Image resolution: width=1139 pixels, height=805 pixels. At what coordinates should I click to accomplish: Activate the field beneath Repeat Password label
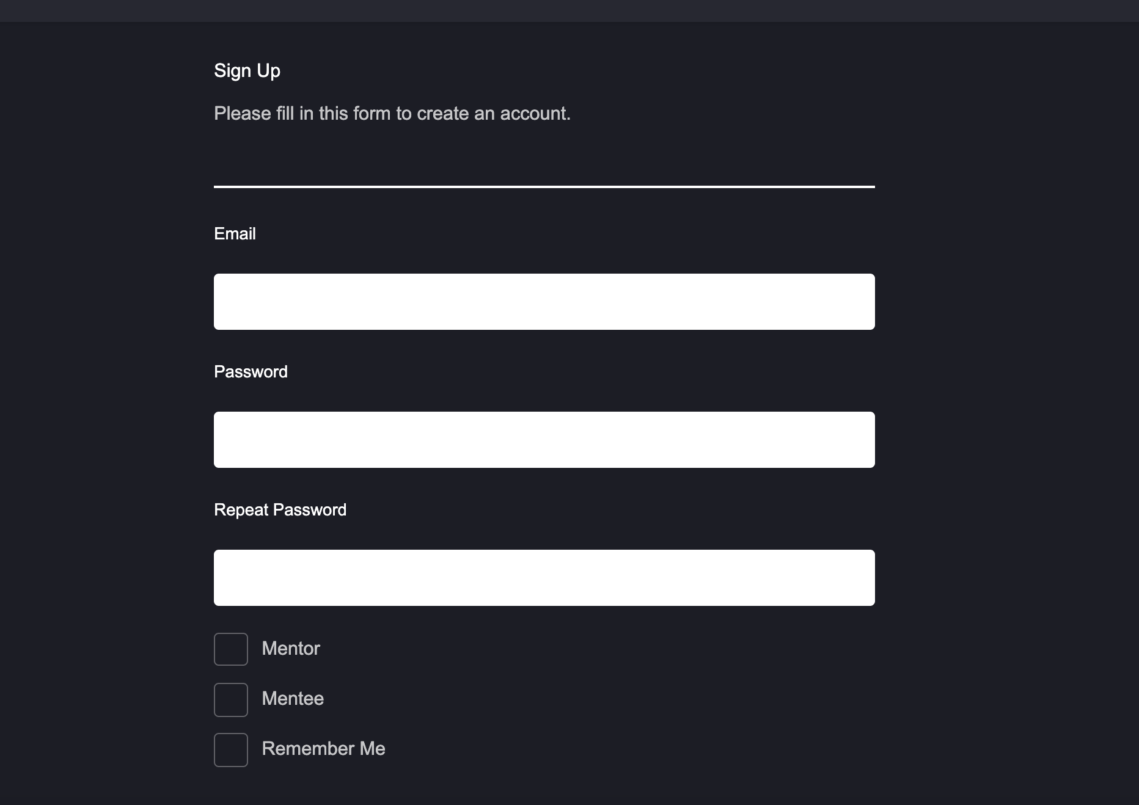[544, 578]
